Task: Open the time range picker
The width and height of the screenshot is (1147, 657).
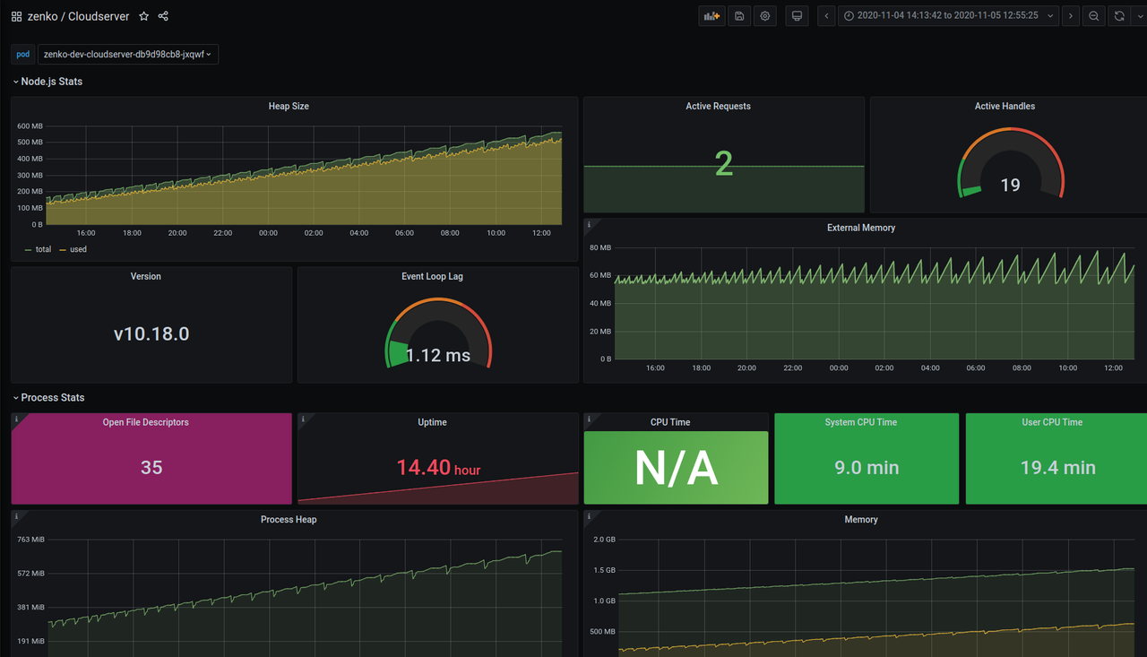Action: click(949, 16)
